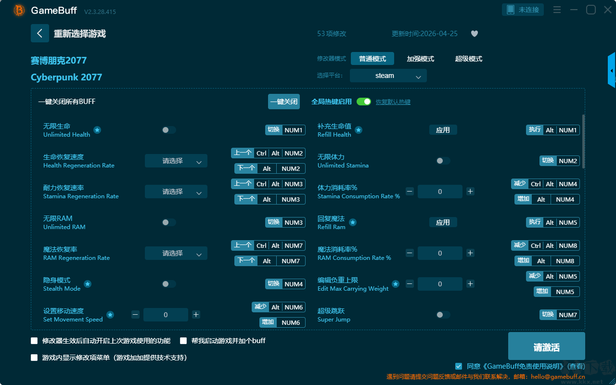Screen dimensions: 616x385
Task: Click 应用 button for Refill Ram
Action: (443, 222)
